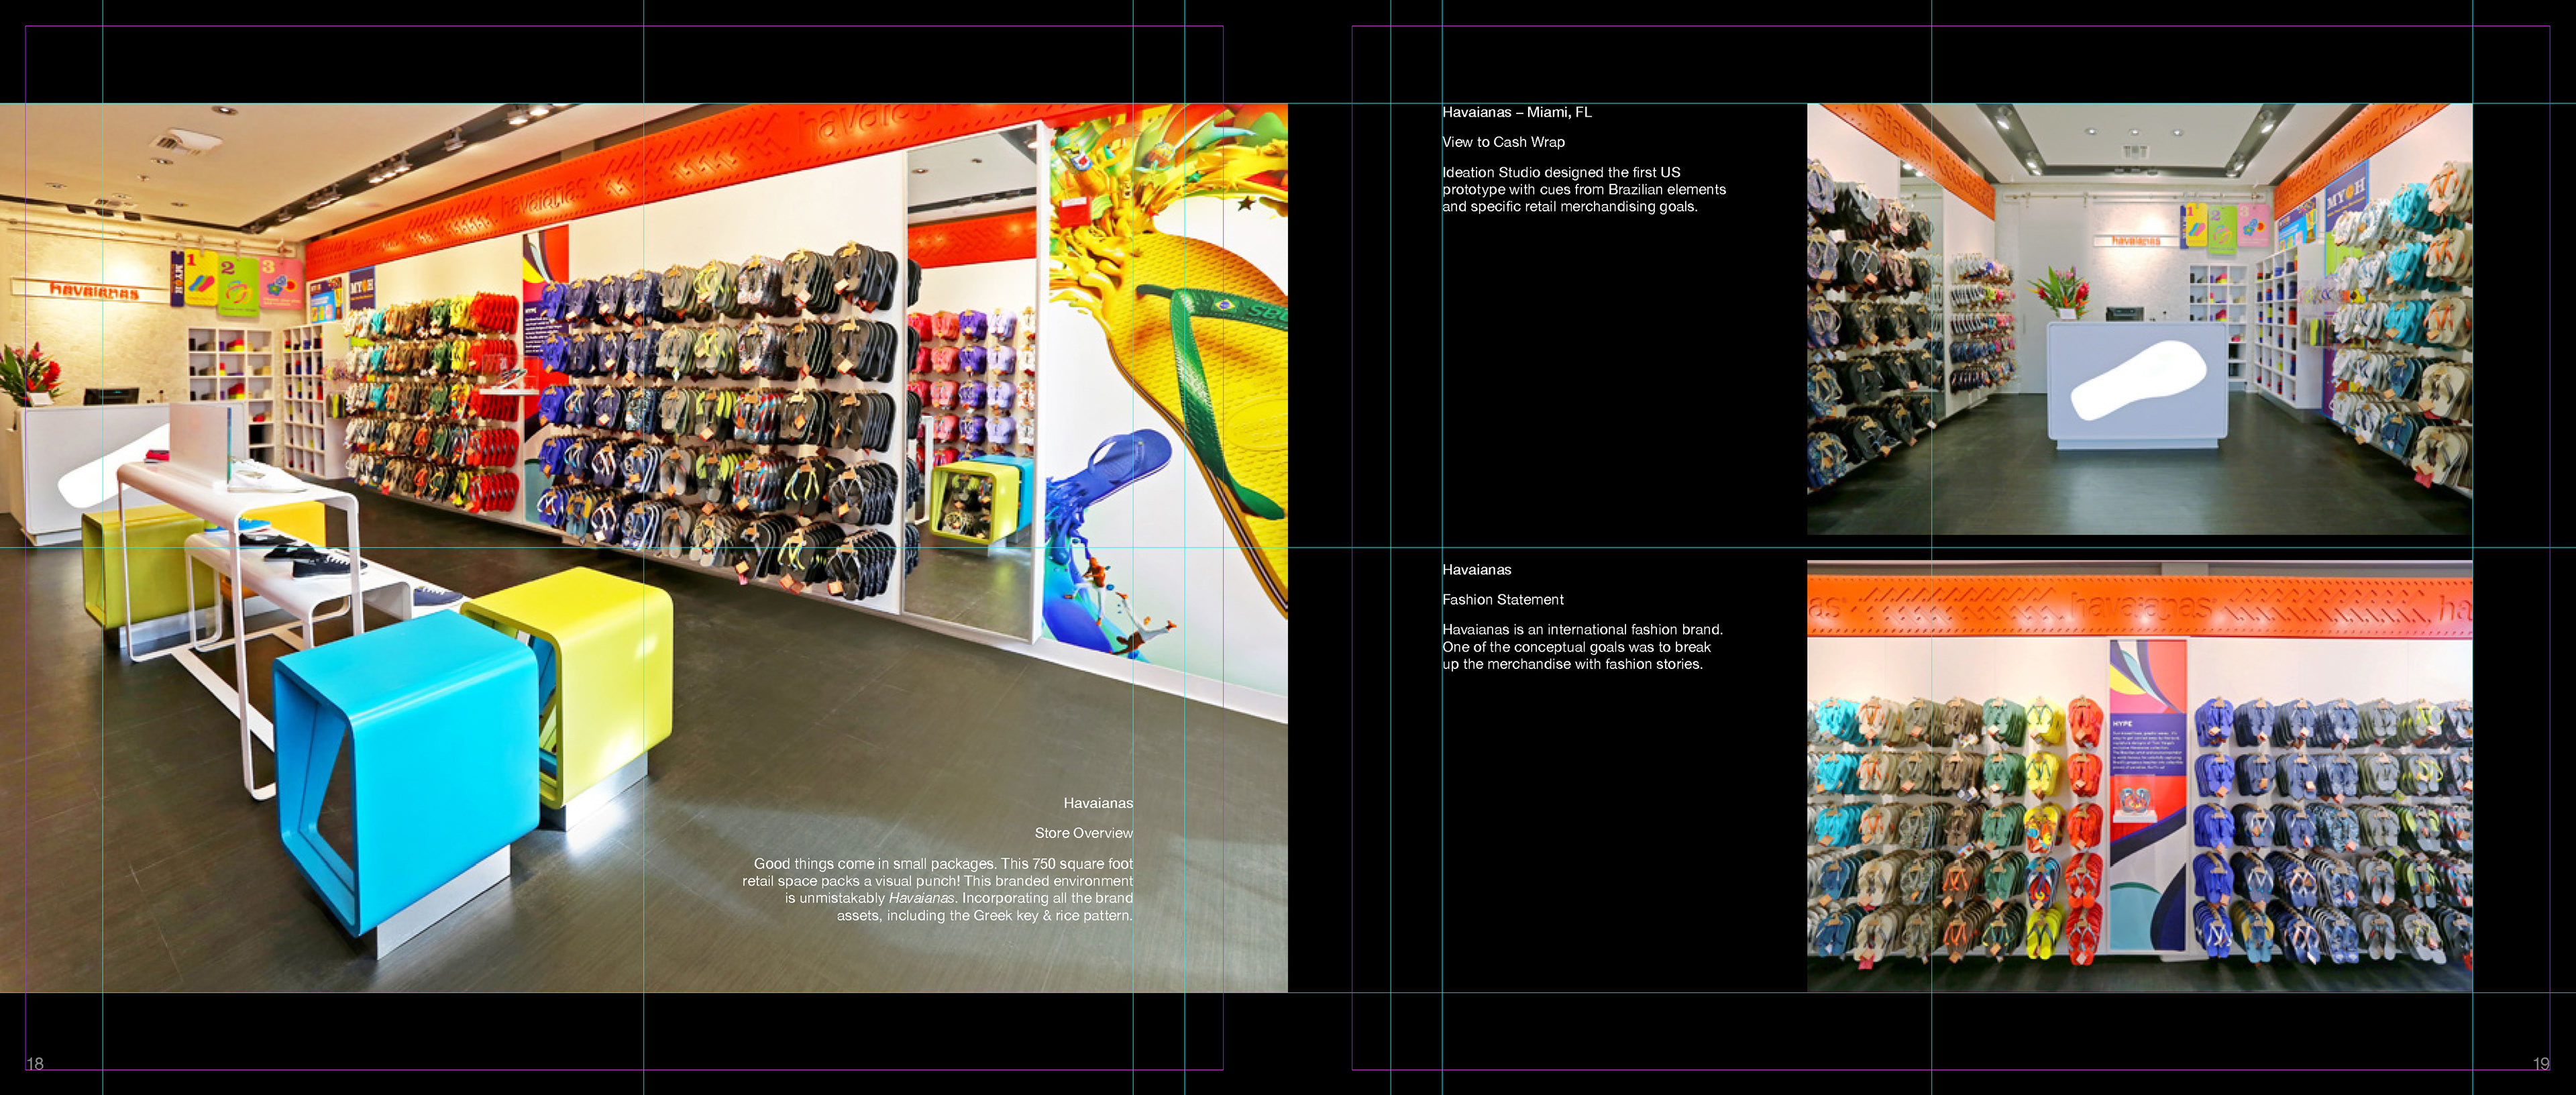The width and height of the screenshot is (2576, 1095).
Task: Click the 'Good things come in small packages' line
Action: [943, 863]
